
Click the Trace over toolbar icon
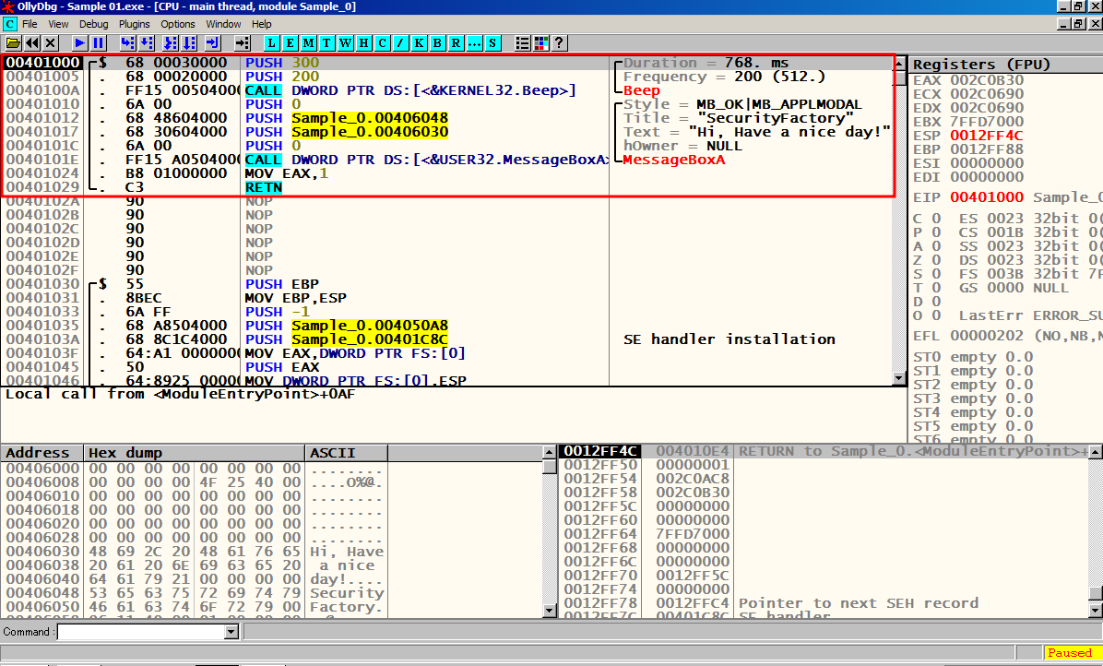pyautogui.click(x=189, y=43)
